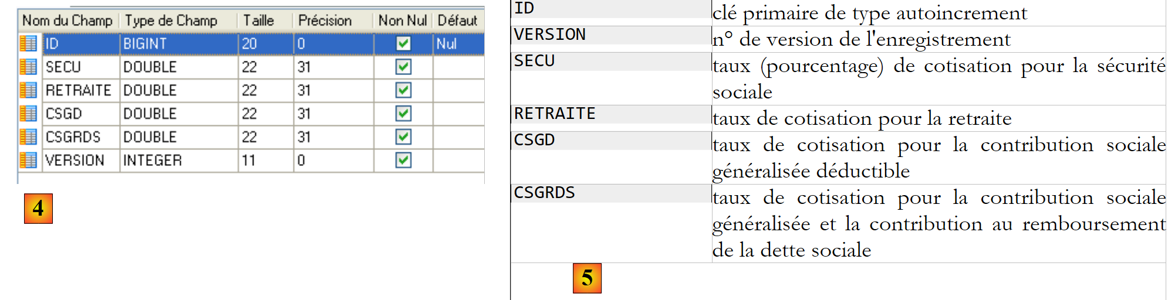Click the Taille value 11 for VERSION
The height and width of the screenshot is (300, 1168).
click(249, 160)
